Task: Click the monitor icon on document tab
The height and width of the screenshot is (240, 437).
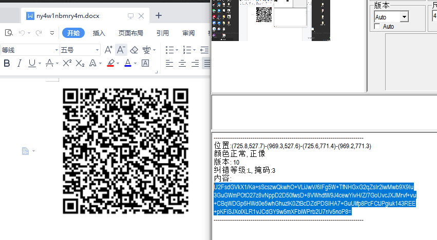Action: tap(130, 16)
